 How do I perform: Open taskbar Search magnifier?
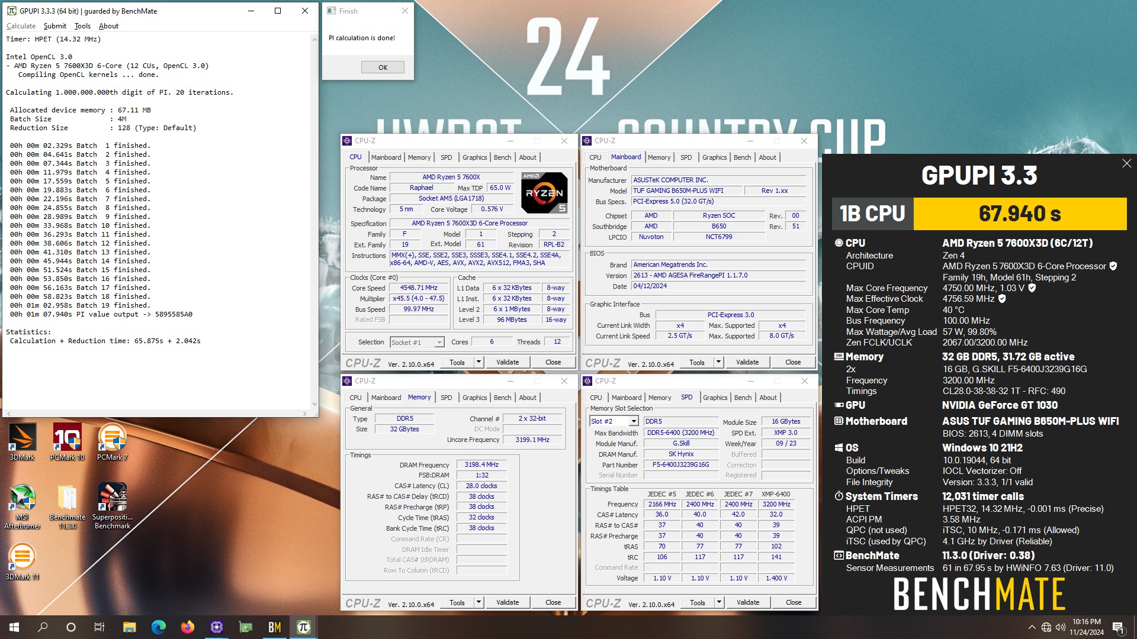point(43,627)
